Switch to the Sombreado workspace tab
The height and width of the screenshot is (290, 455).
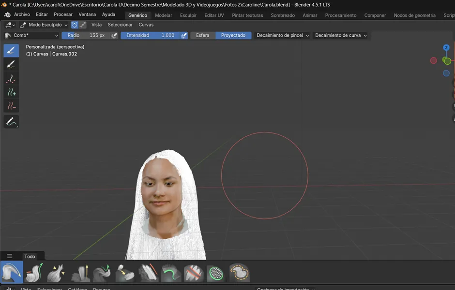coord(283,15)
